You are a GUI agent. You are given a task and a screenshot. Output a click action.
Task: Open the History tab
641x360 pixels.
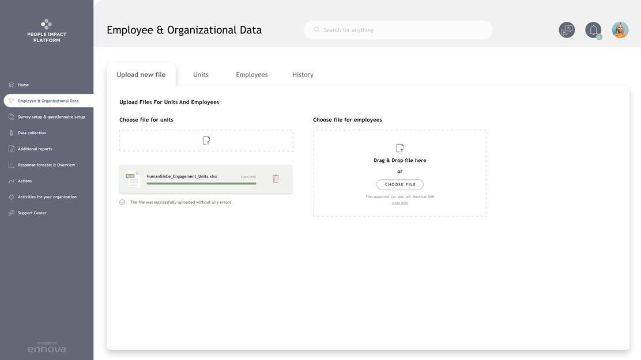(x=303, y=75)
